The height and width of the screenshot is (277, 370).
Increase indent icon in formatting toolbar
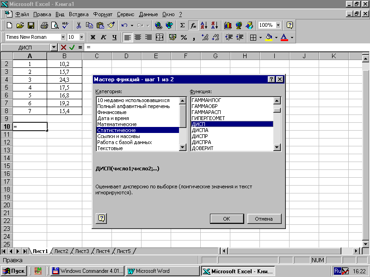[240, 37]
